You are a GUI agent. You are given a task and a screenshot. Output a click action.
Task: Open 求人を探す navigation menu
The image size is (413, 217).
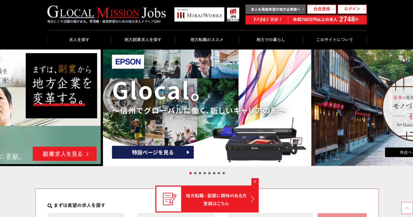pyautogui.click(x=79, y=40)
